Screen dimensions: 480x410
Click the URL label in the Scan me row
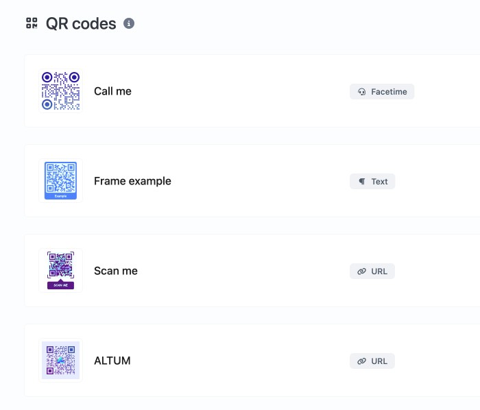pos(379,272)
